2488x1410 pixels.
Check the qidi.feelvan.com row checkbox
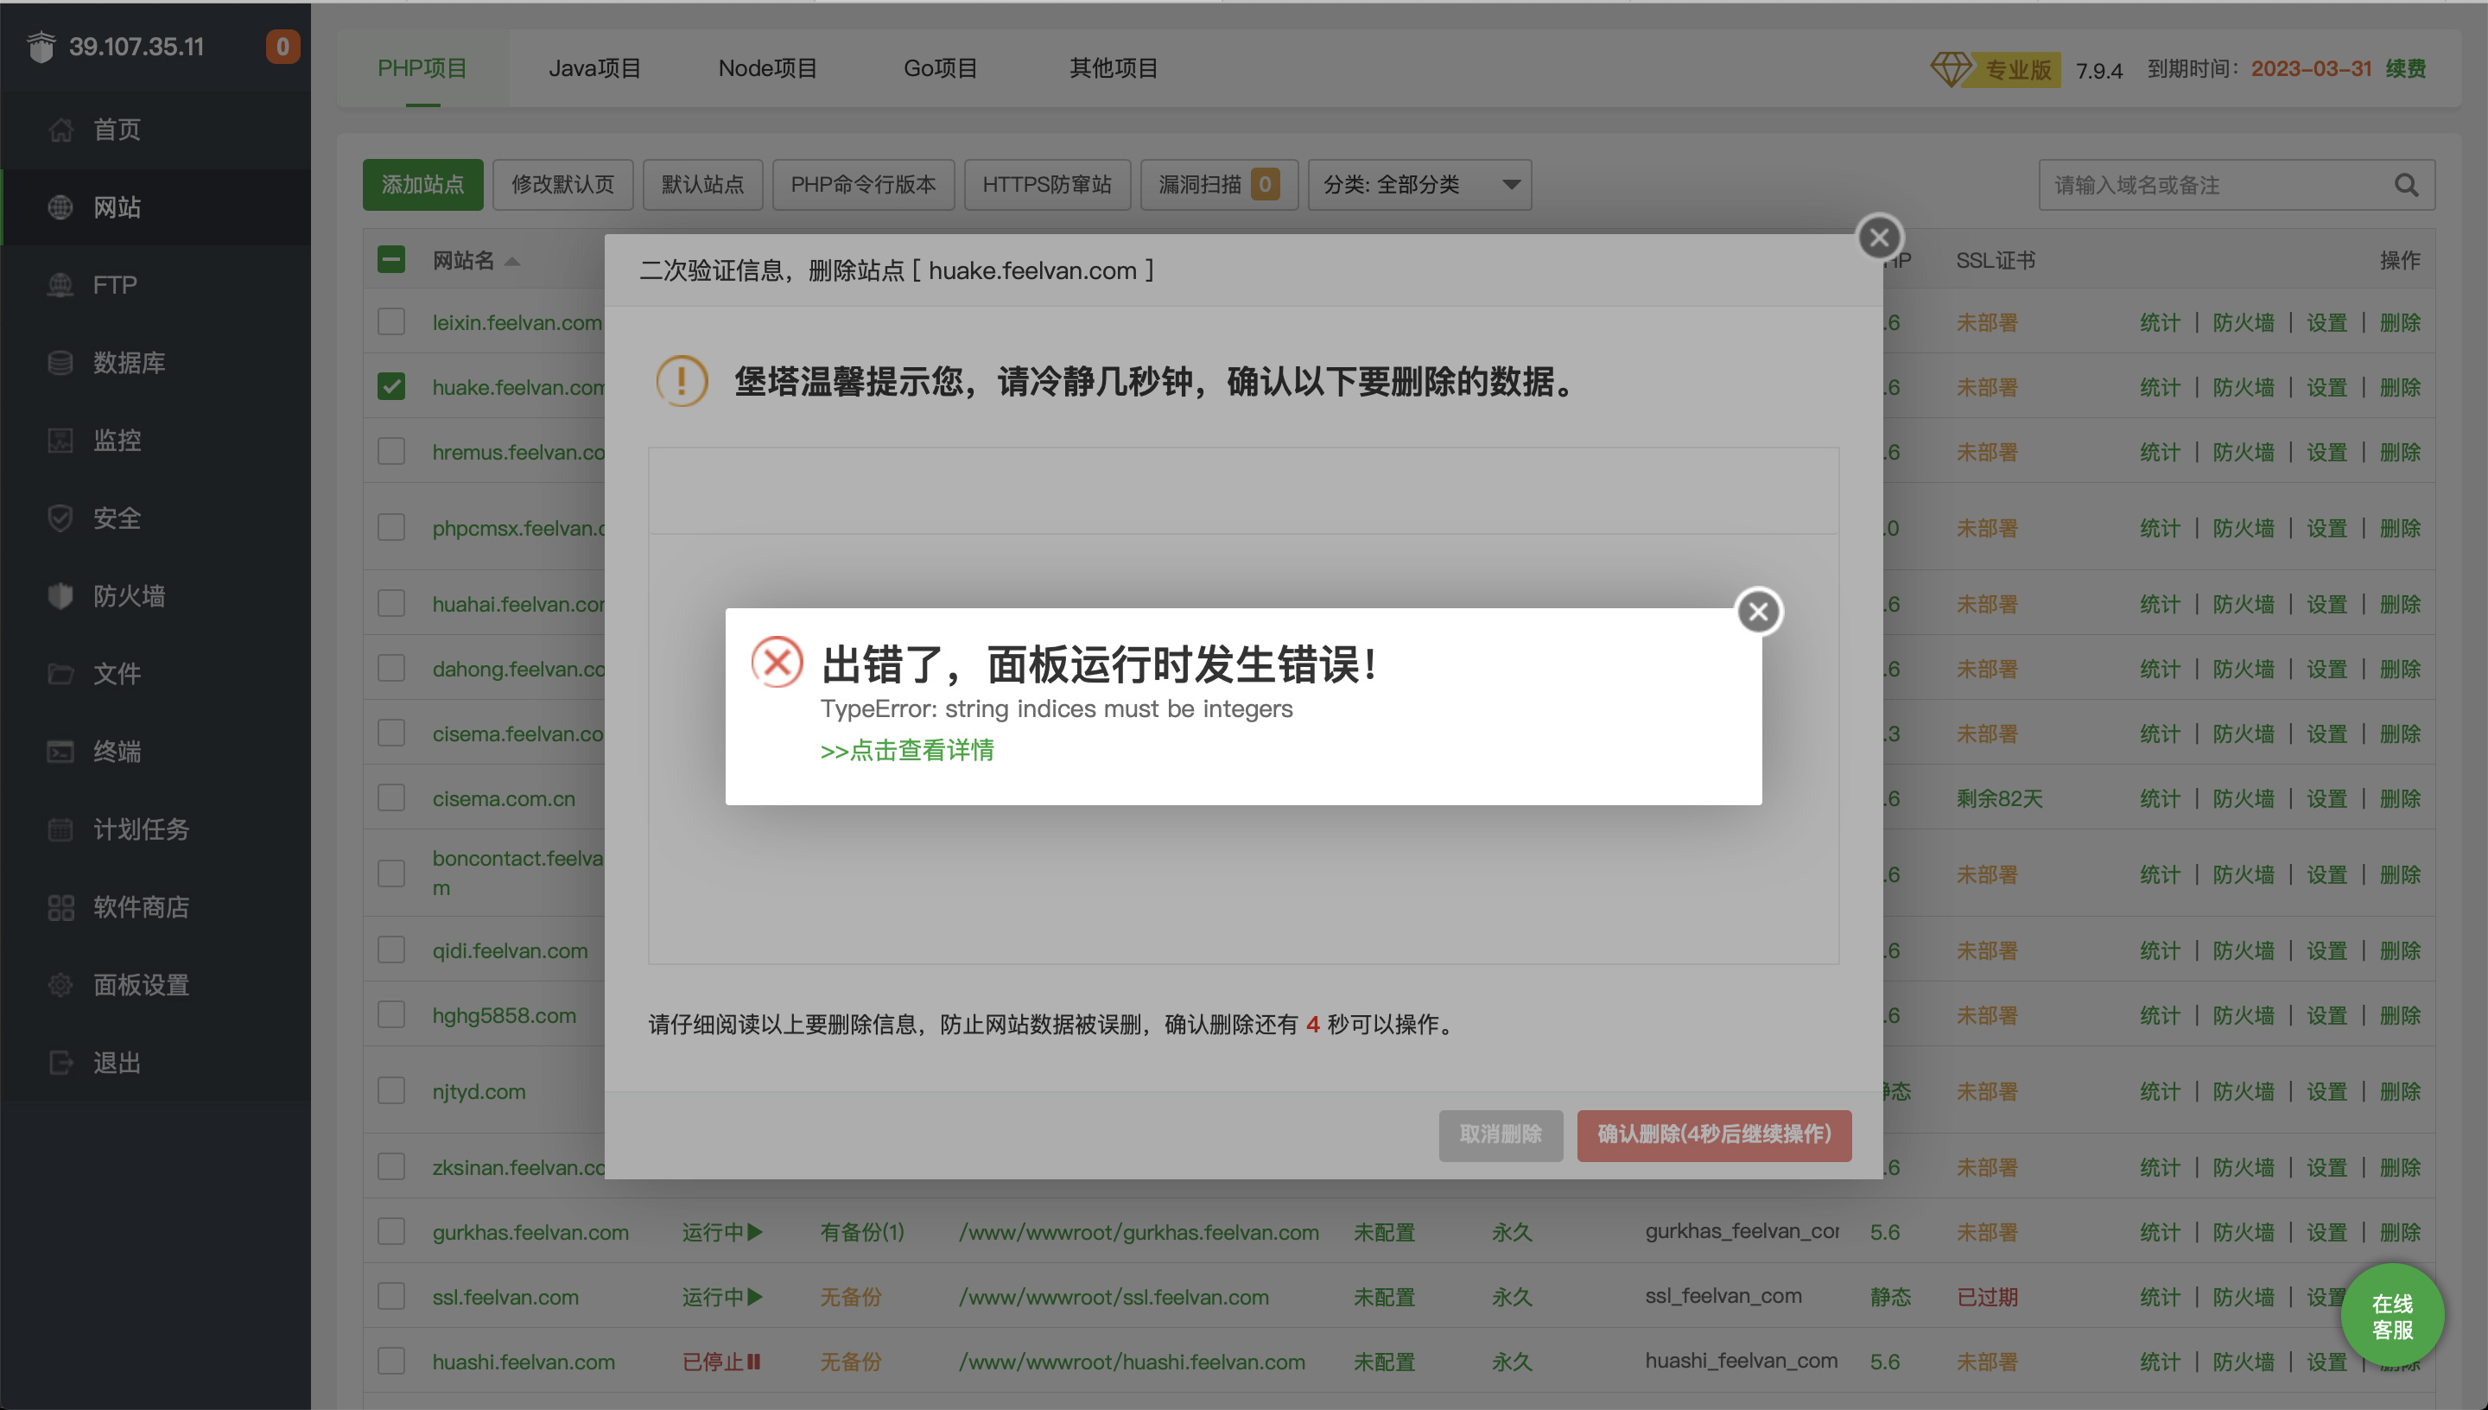click(391, 950)
